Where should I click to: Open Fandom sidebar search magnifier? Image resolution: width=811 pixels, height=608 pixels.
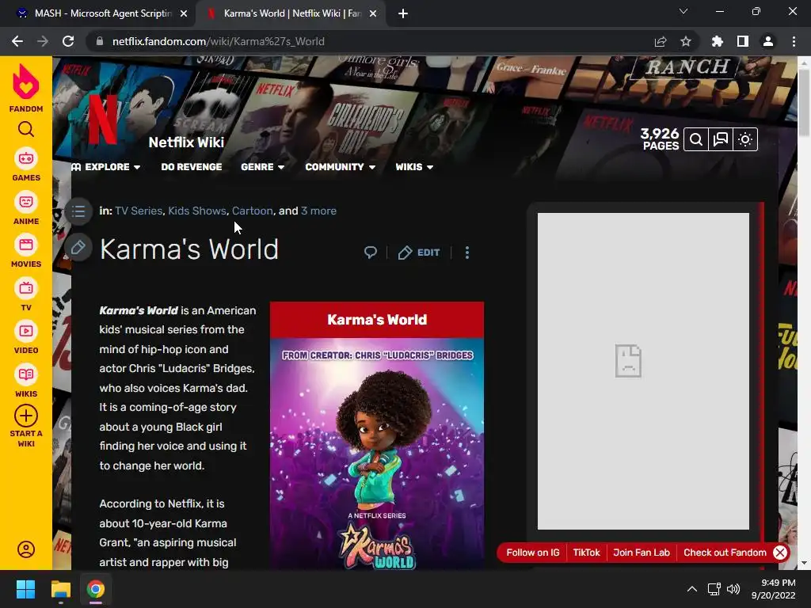click(x=26, y=129)
